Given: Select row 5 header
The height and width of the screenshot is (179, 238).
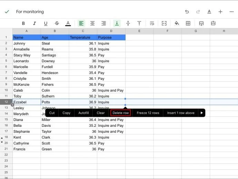Looking at the screenshot, I should (x=6, y=61).
